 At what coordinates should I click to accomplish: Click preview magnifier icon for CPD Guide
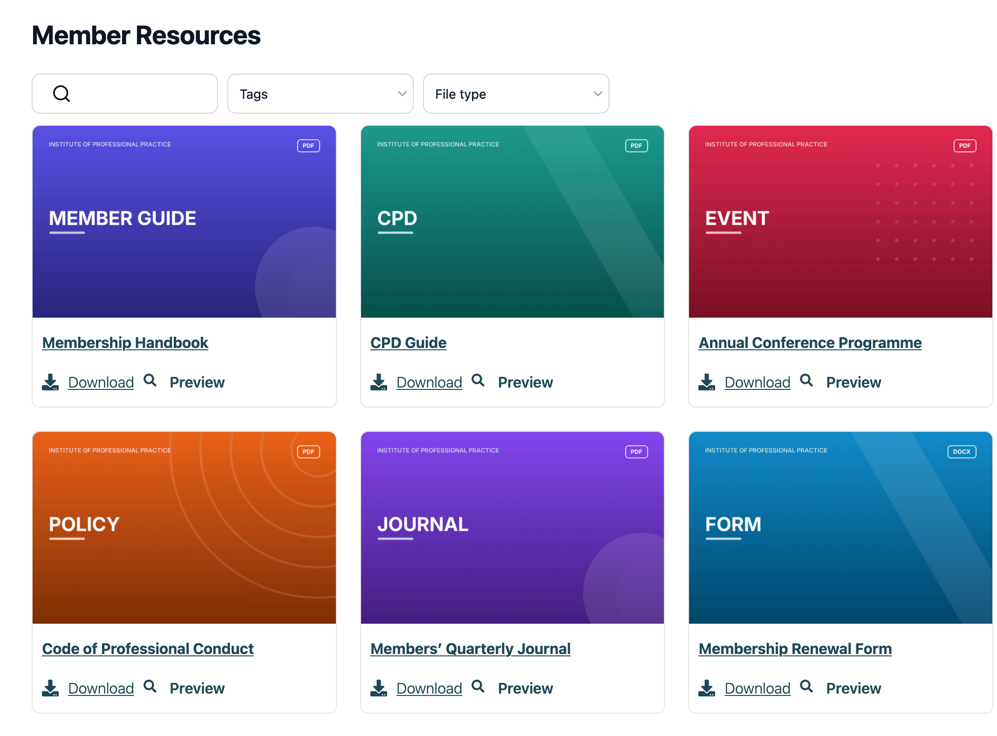[478, 381]
